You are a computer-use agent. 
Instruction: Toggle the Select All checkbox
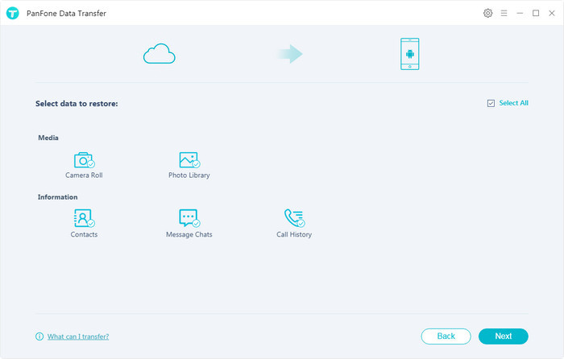coord(491,104)
